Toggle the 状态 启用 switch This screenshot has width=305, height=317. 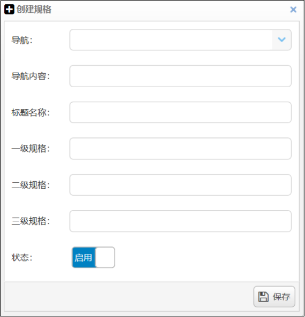coord(94,257)
